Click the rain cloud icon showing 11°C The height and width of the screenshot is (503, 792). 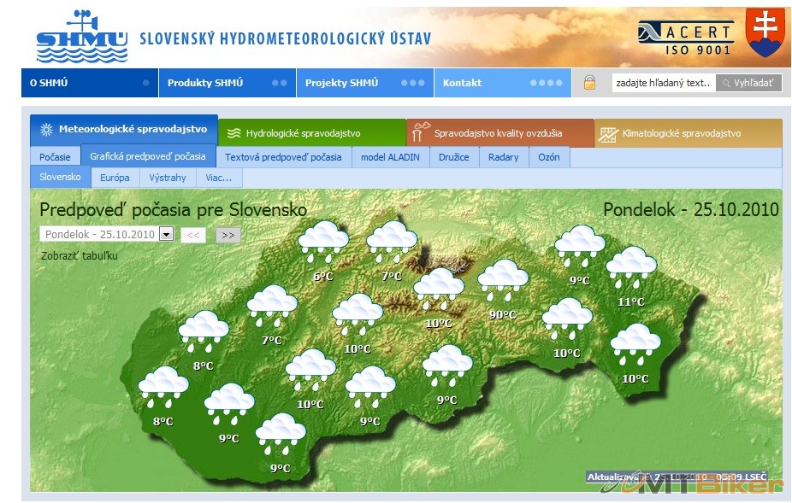pos(631,267)
